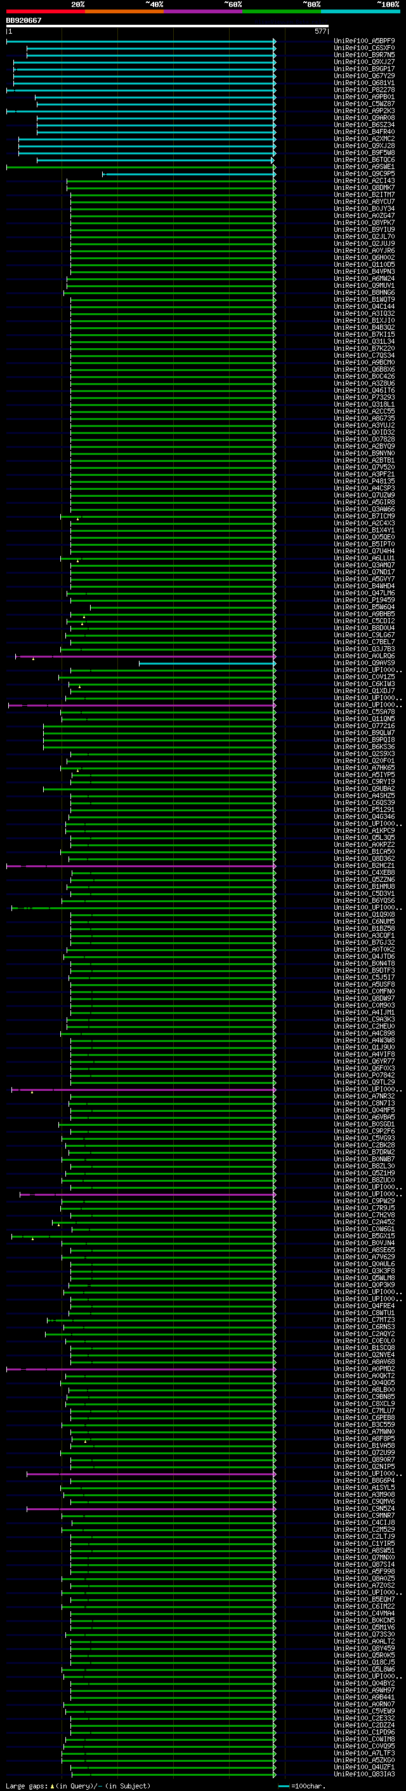
Task: Open hit UniRef100_C5SA78
Action: (x=364, y=712)
